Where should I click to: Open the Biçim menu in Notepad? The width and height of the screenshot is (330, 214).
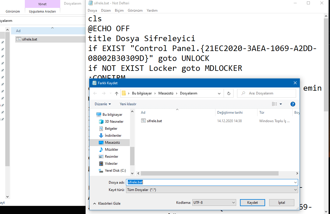click(119, 10)
